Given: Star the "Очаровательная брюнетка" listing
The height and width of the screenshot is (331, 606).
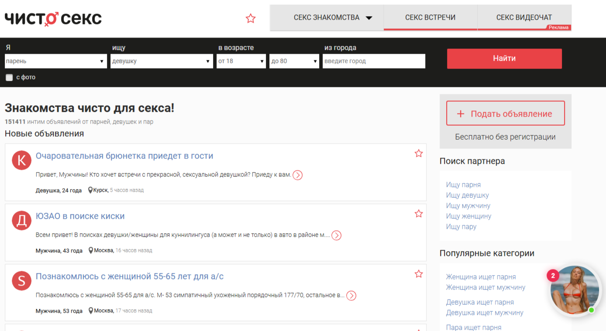Looking at the screenshot, I should click(x=419, y=153).
